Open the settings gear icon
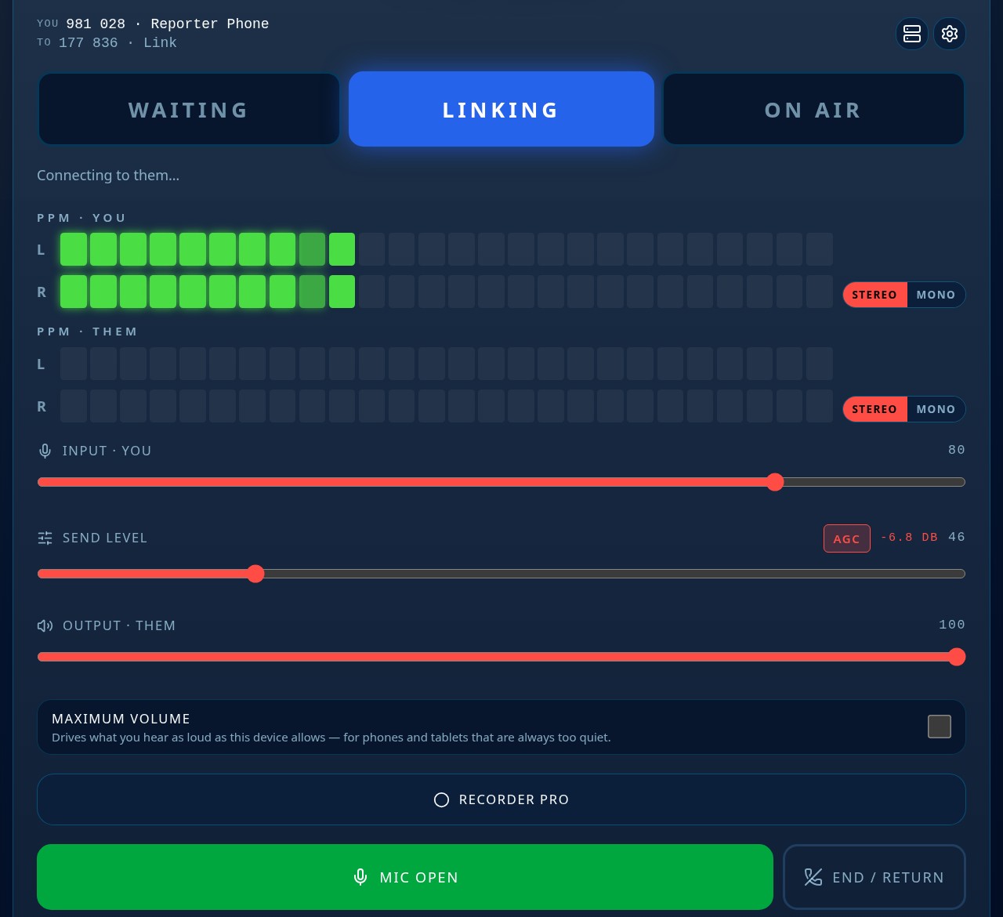The height and width of the screenshot is (917, 1003). (x=950, y=34)
